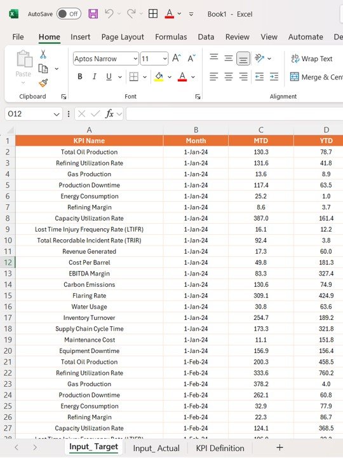
Task: Cut selection with the scissors icon
Action: click(x=43, y=54)
